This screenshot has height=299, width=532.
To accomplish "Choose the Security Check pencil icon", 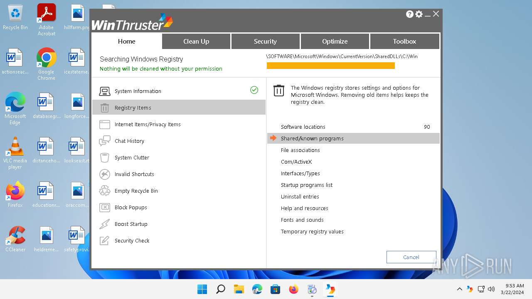I will coord(105,241).
